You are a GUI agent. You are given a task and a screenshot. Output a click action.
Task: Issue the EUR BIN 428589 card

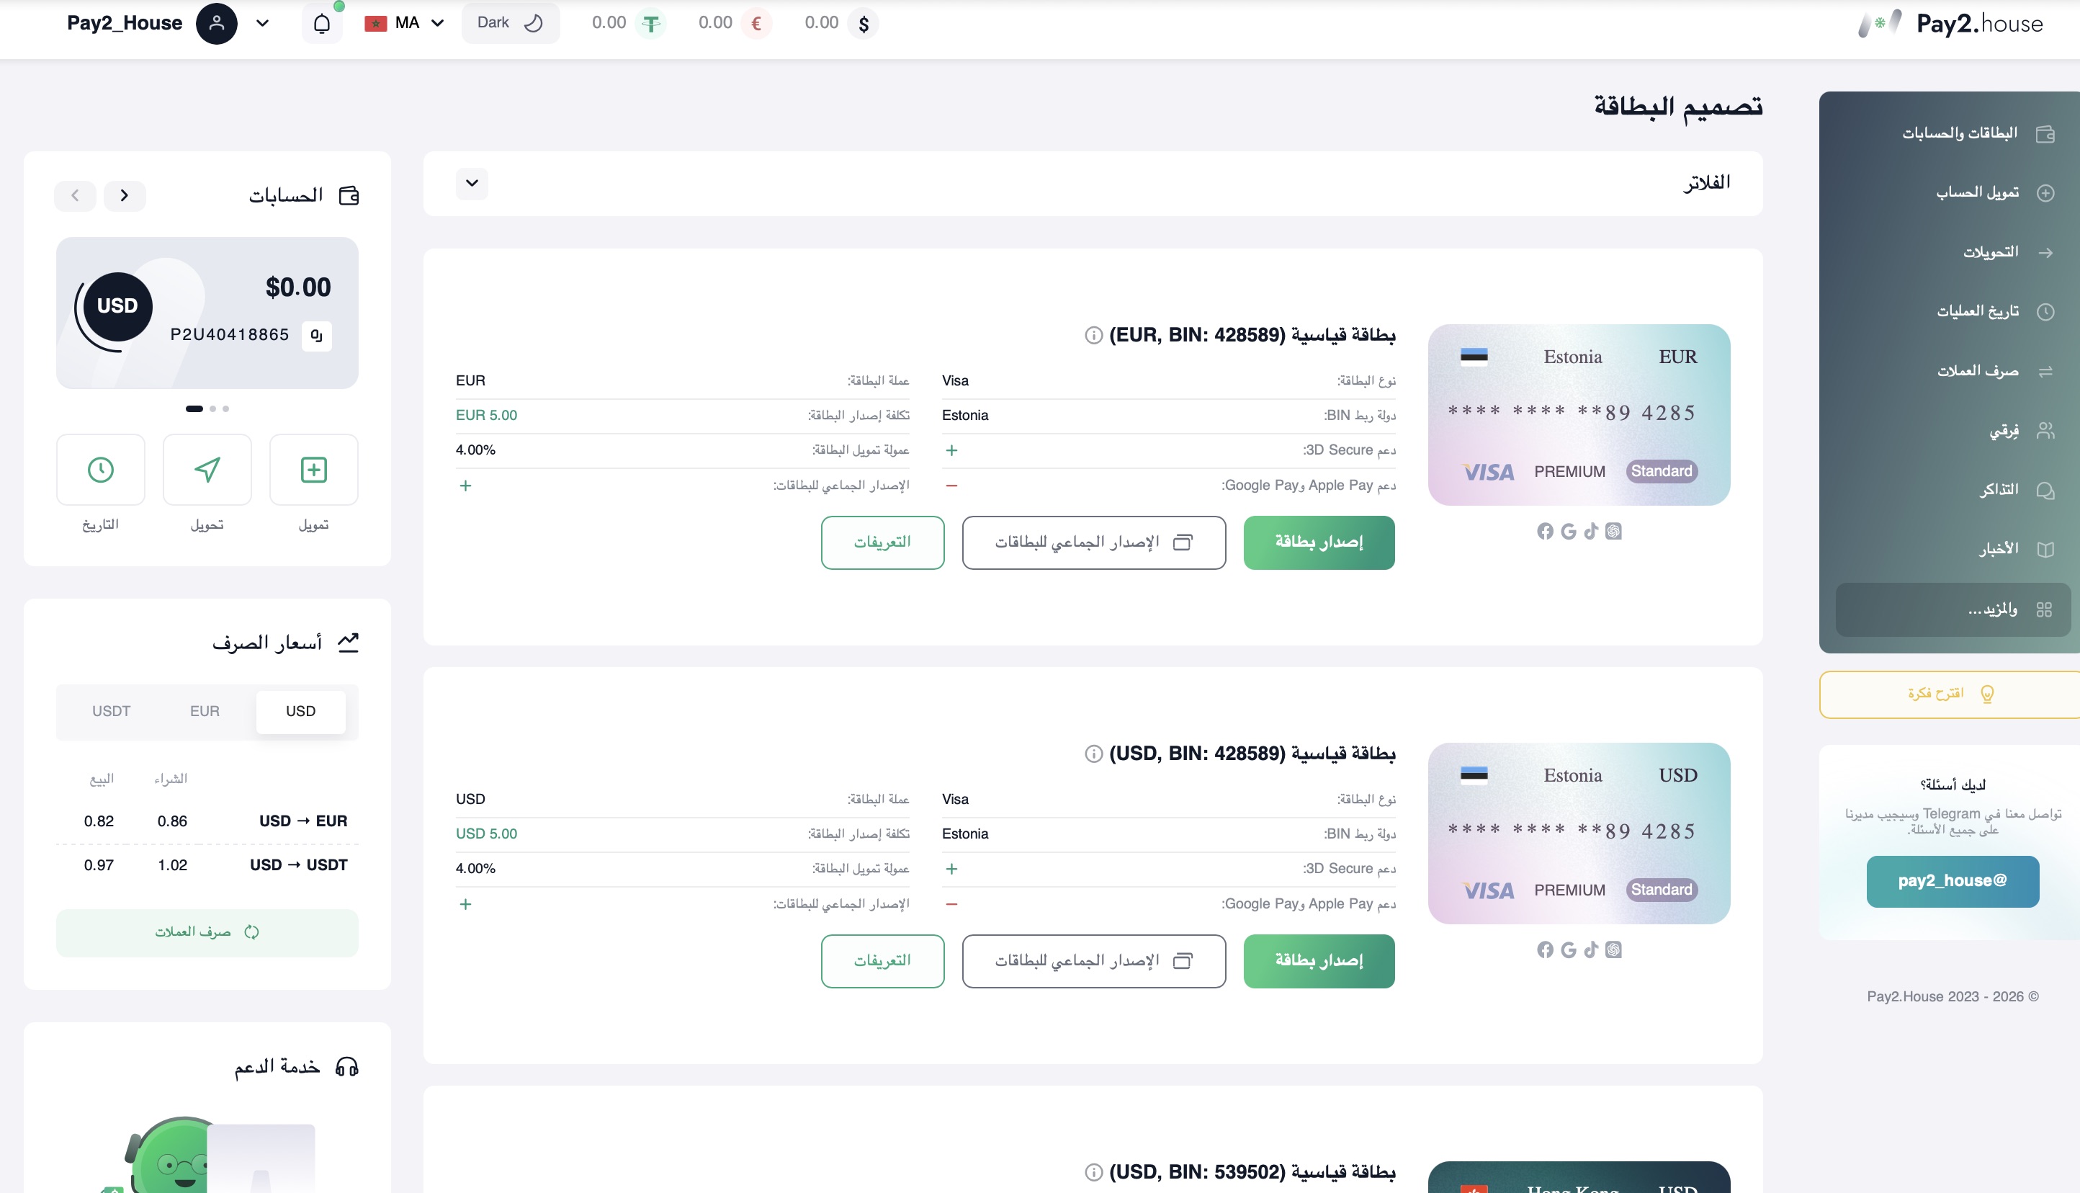point(1319,542)
